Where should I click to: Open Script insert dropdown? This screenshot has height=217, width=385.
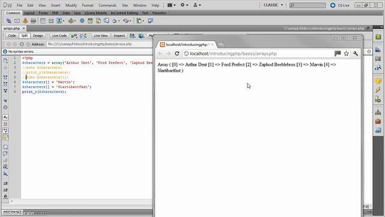(x=127, y=21)
